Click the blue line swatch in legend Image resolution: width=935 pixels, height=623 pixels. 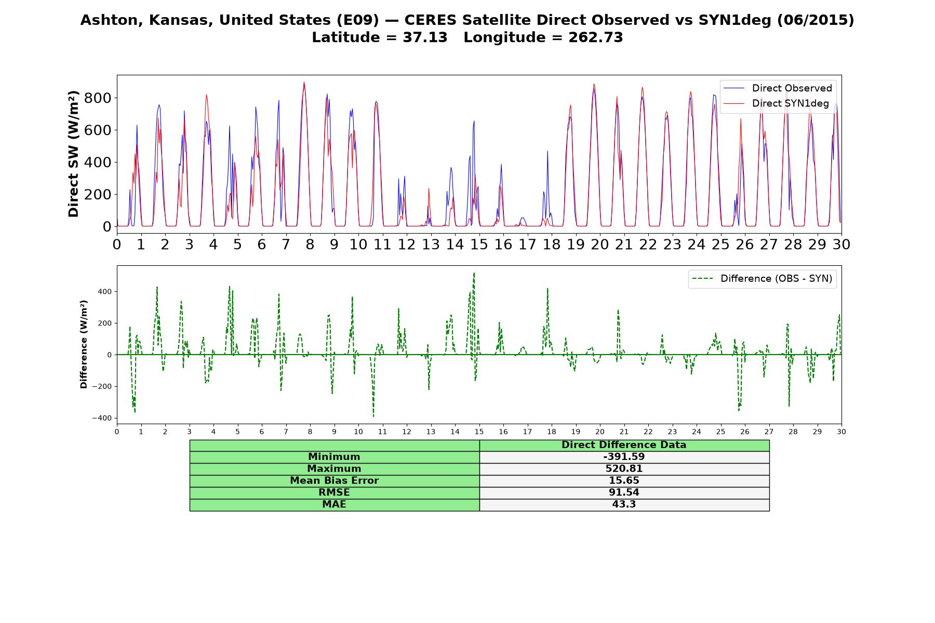[x=734, y=88]
